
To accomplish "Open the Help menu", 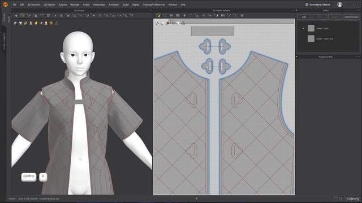I will 183,5.
